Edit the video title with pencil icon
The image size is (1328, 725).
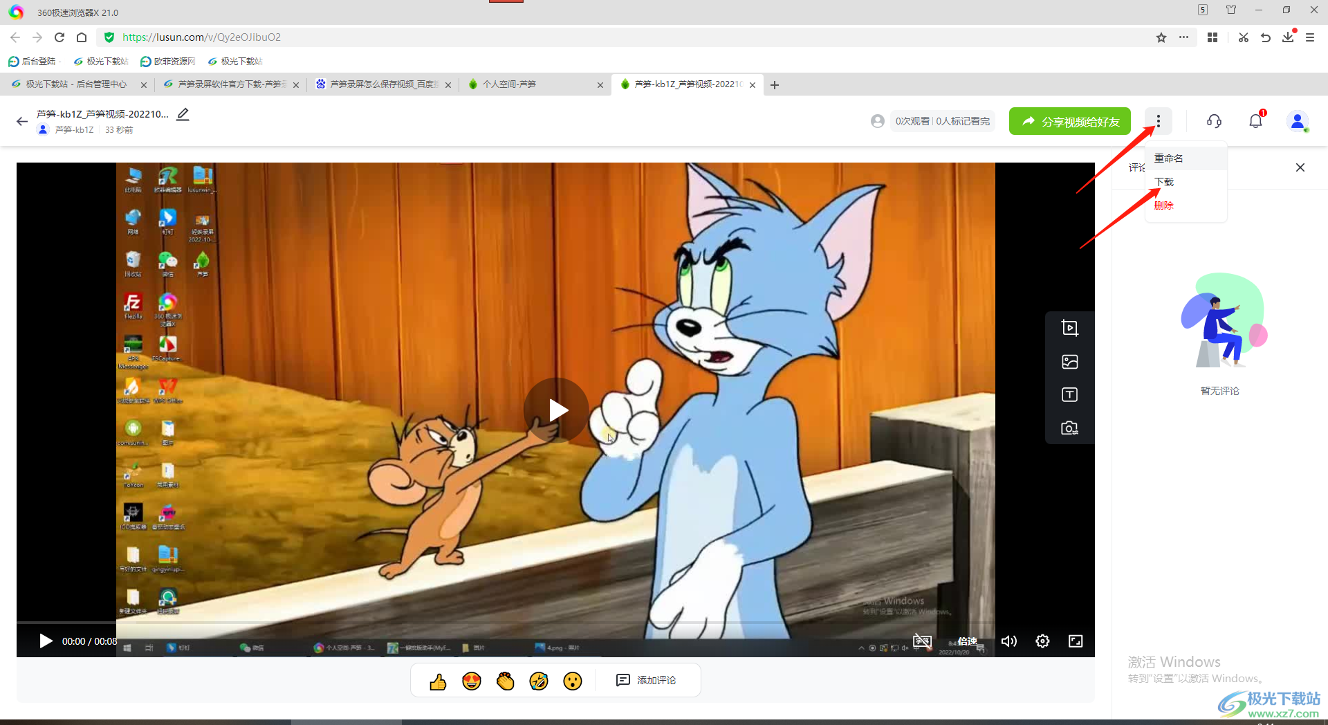pos(183,114)
